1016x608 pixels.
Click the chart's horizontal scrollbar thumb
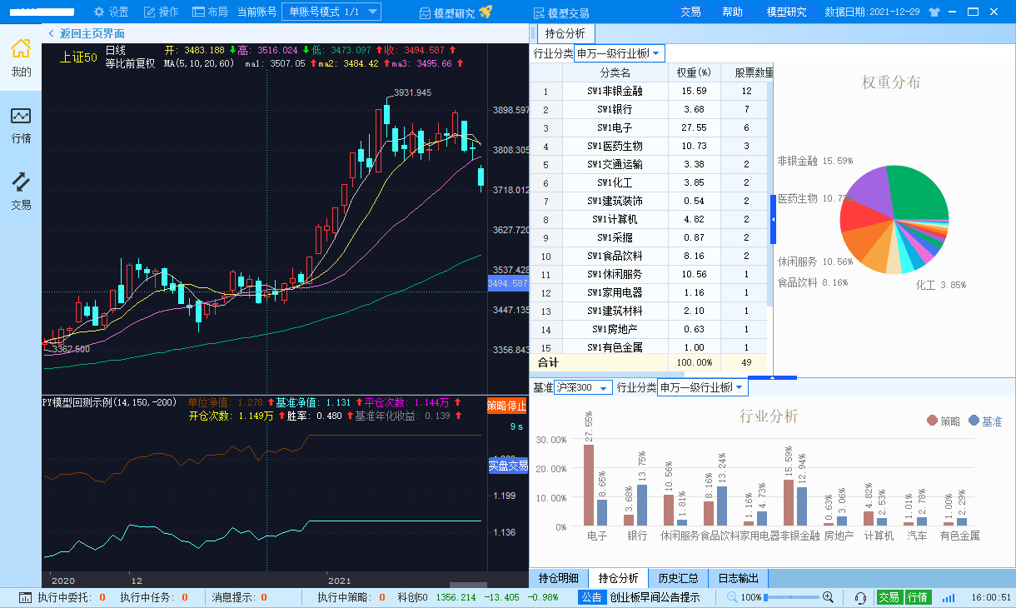coord(468,586)
